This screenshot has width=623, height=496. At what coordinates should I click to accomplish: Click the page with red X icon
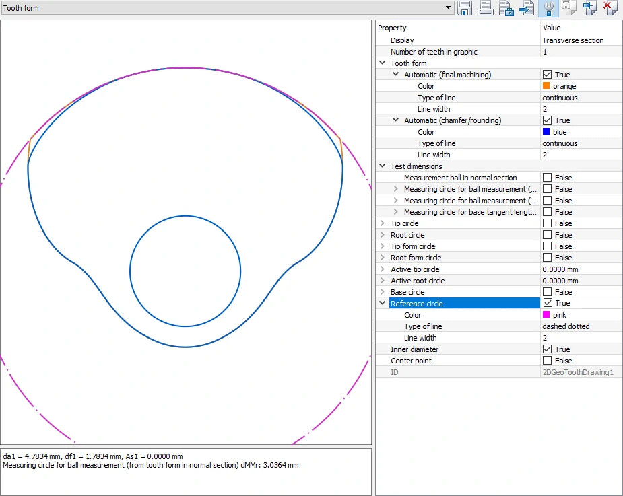[610, 8]
